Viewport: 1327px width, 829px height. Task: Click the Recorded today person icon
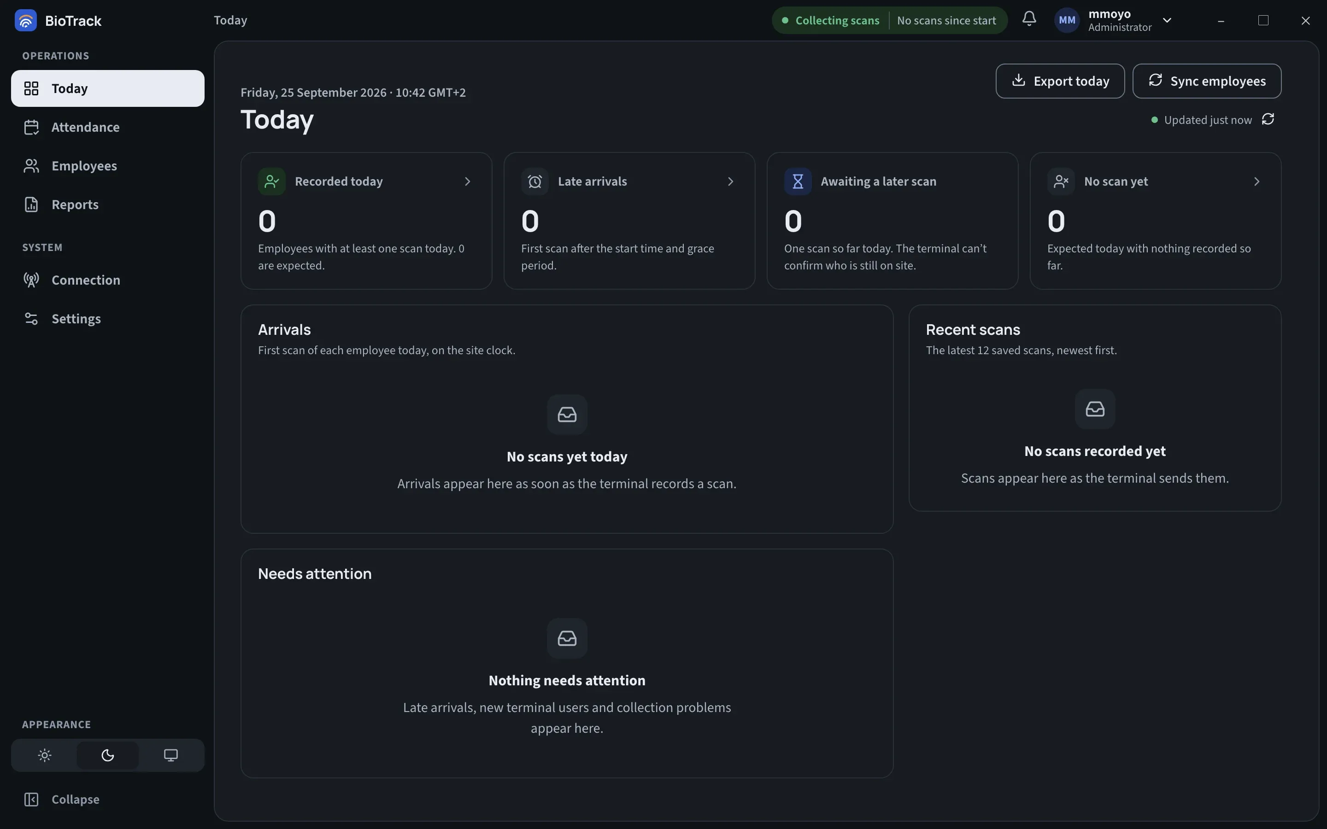(x=271, y=181)
